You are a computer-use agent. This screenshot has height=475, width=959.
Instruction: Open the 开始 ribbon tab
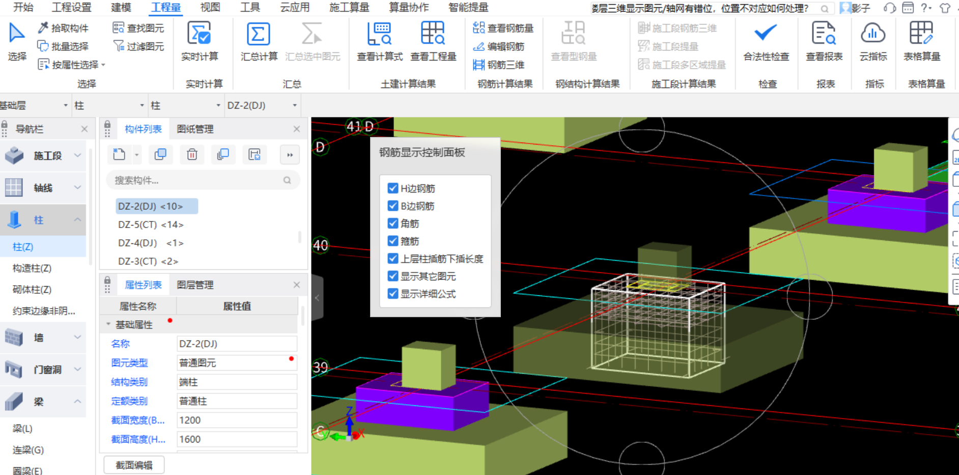tap(23, 7)
